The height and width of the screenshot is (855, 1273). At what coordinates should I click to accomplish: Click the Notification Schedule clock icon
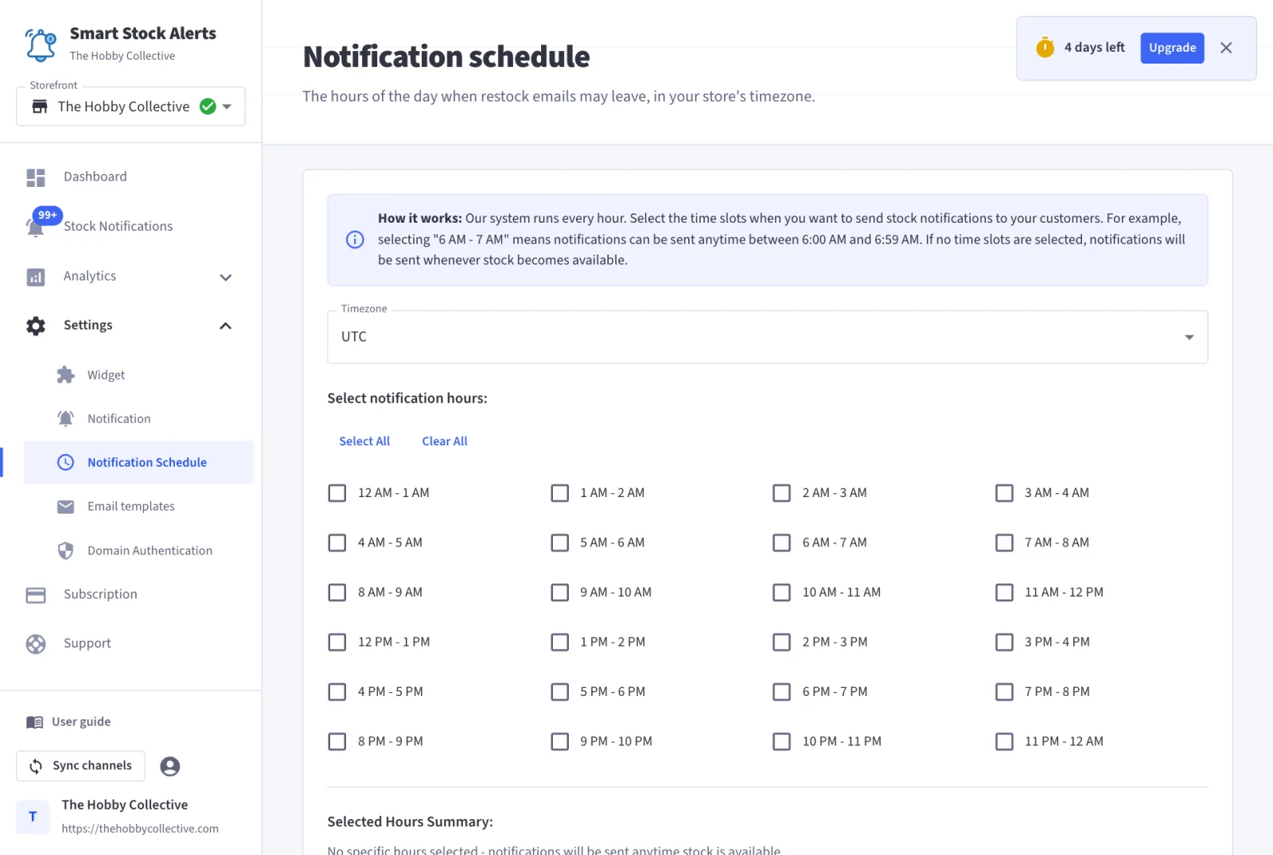click(x=66, y=462)
